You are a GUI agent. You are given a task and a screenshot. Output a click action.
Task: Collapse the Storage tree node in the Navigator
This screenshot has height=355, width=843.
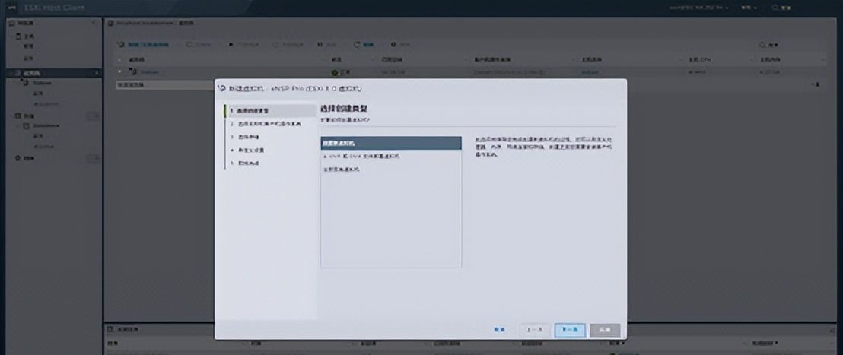pyautogui.click(x=10, y=116)
